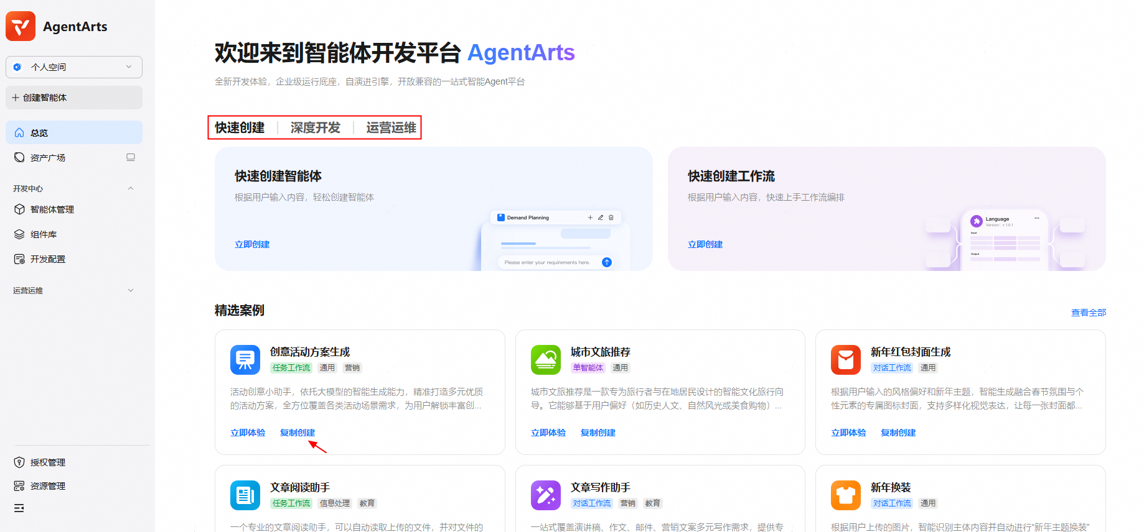Viewport: 1144px width, 532px height.
Task: Click the 任务工作流 tag on 创意活动方案生成
Action: point(291,368)
